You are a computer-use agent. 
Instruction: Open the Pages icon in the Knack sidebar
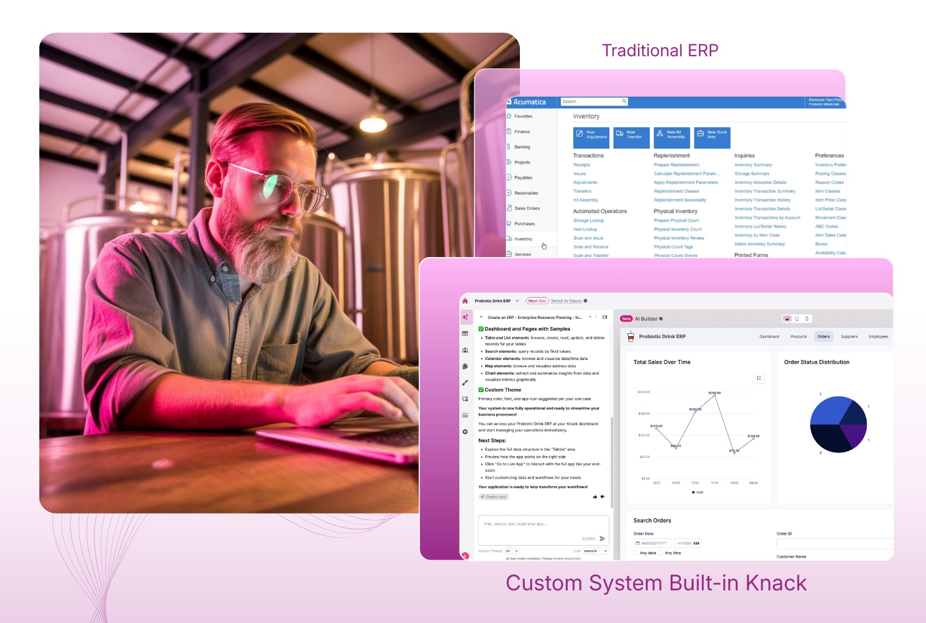click(x=465, y=365)
